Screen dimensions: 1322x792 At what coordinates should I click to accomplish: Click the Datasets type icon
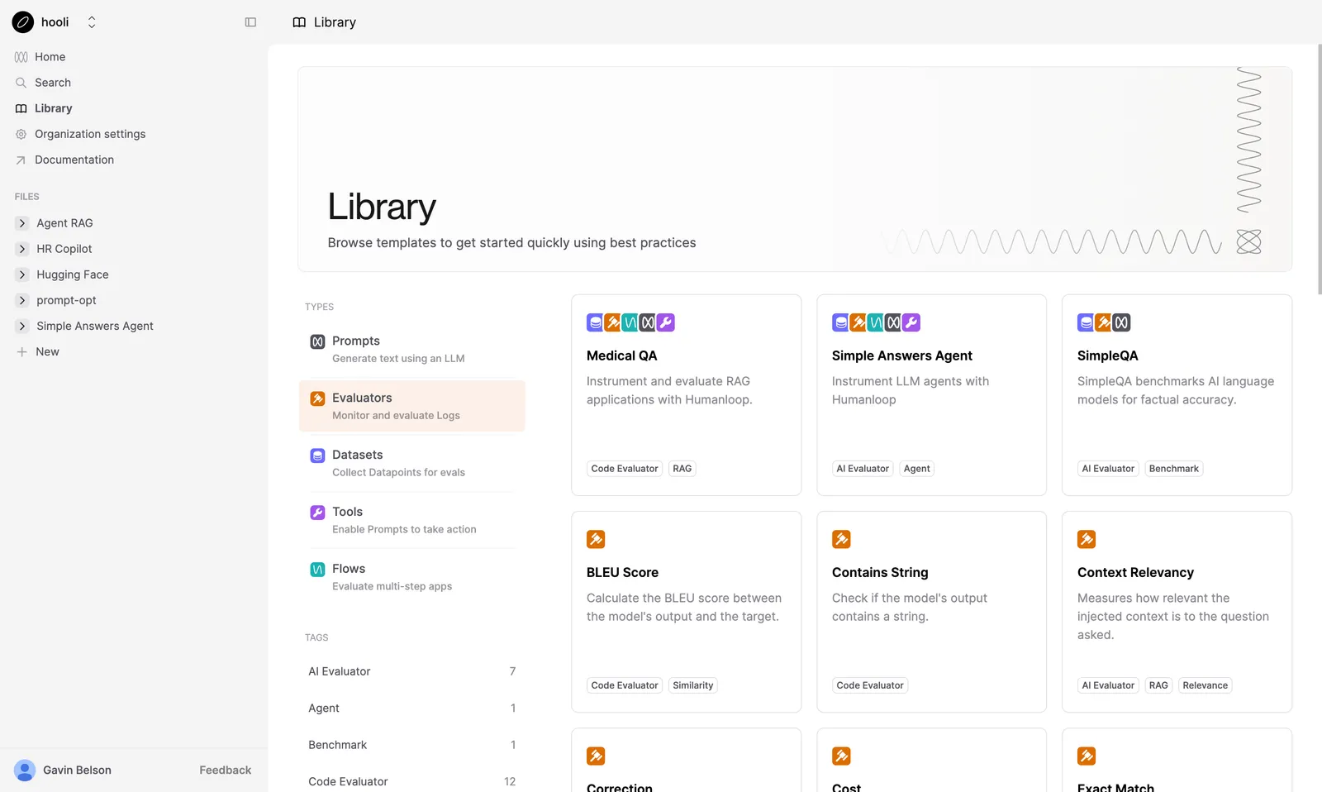pyautogui.click(x=317, y=456)
